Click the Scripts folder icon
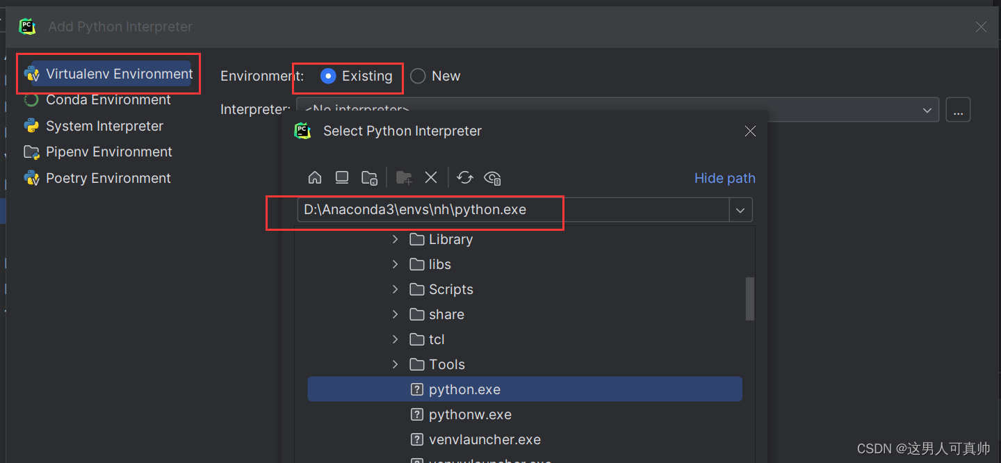The width and height of the screenshot is (1001, 463). click(x=417, y=289)
